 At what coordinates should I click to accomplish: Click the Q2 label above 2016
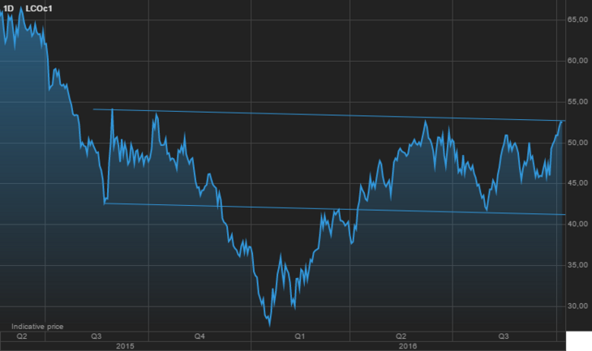point(401,336)
